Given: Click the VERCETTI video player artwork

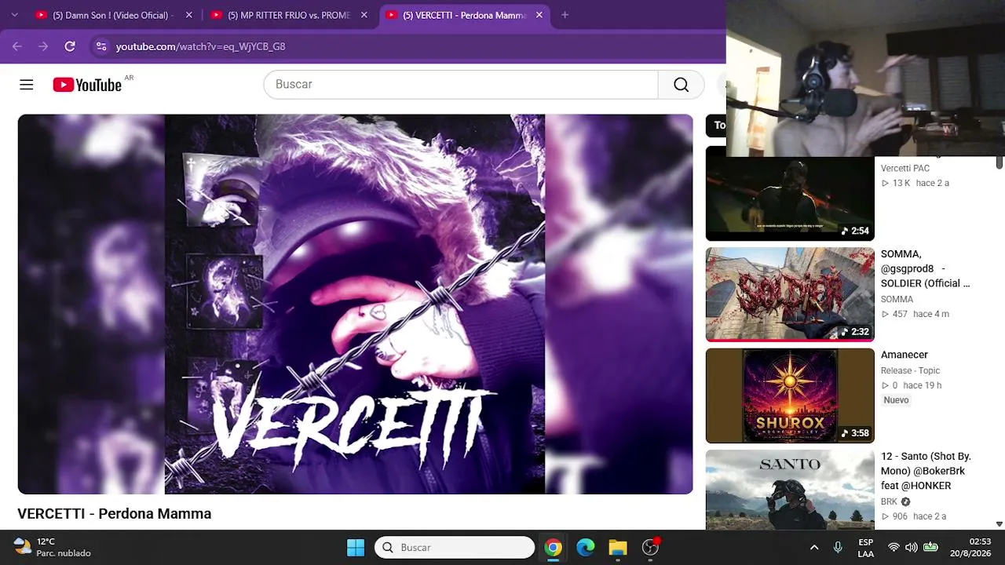Looking at the screenshot, I should [355, 304].
